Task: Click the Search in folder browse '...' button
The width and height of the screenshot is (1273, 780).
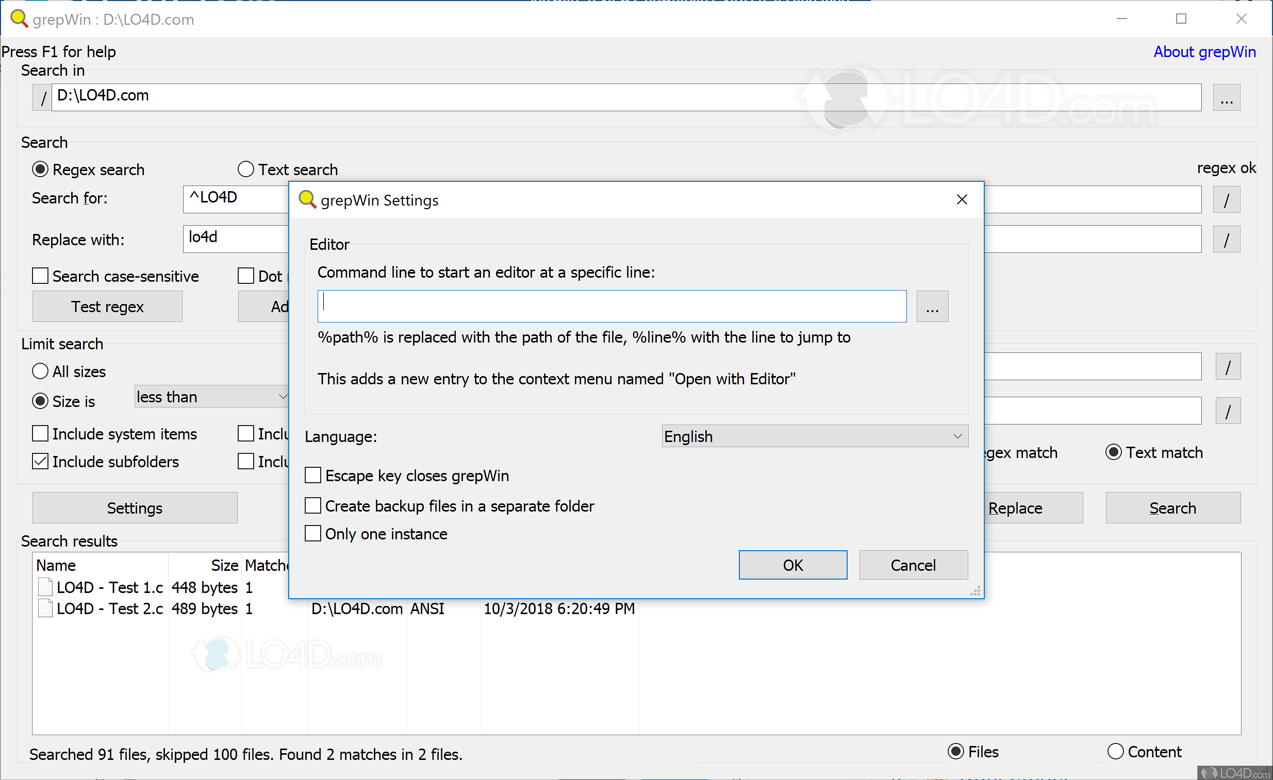Action: point(1226,97)
